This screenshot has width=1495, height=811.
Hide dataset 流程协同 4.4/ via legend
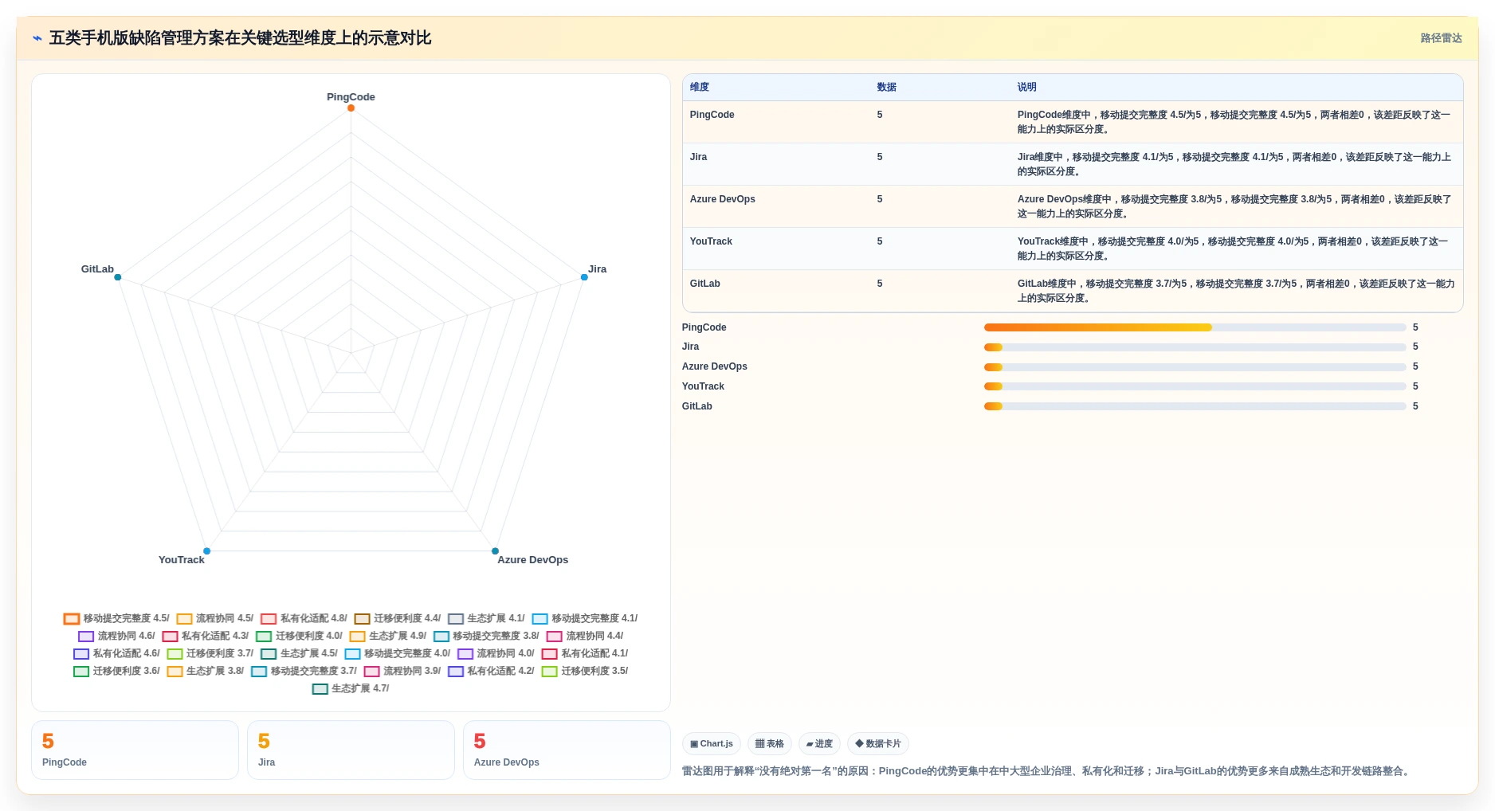click(x=585, y=637)
